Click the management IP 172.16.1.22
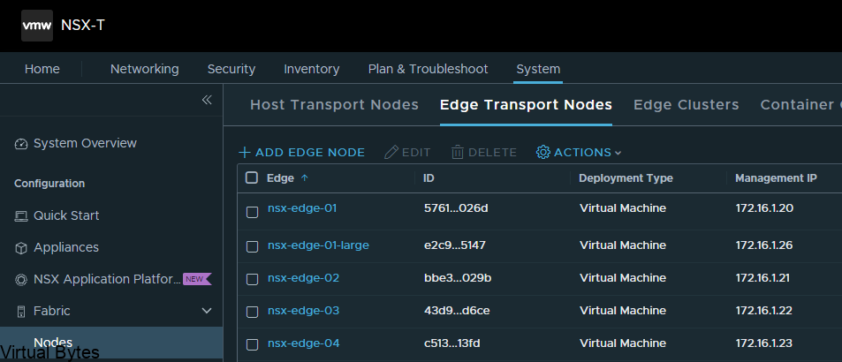Screen dimensions: 842x362 [x=763, y=311]
